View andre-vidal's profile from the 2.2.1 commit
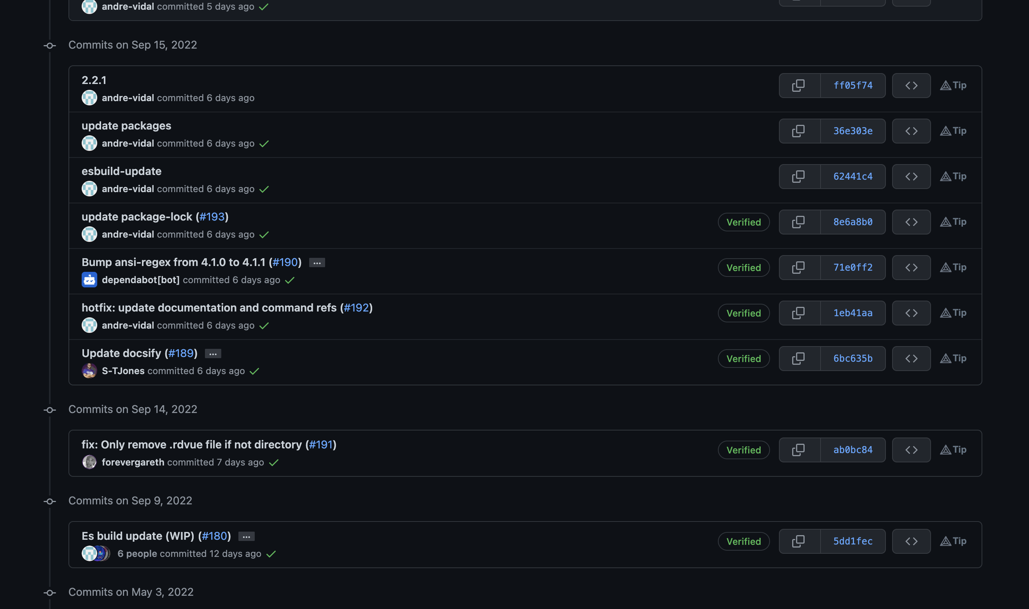This screenshot has width=1029, height=609. click(128, 98)
